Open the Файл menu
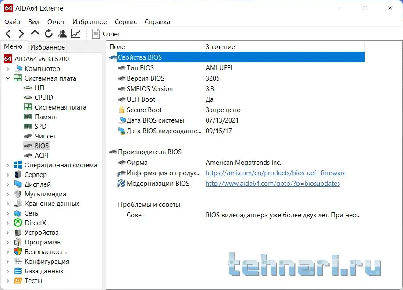 tap(12, 22)
